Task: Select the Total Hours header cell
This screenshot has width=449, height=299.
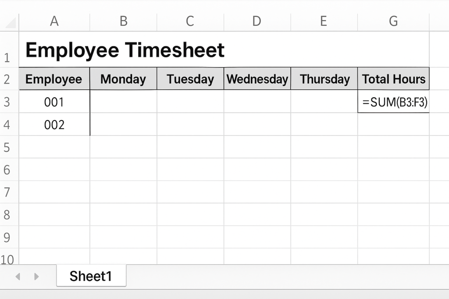Action: click(x=393, y=79)
